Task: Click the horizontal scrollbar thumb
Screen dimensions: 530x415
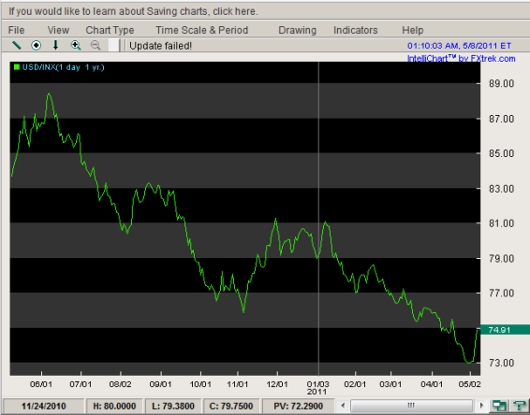Action: [411, 406]
